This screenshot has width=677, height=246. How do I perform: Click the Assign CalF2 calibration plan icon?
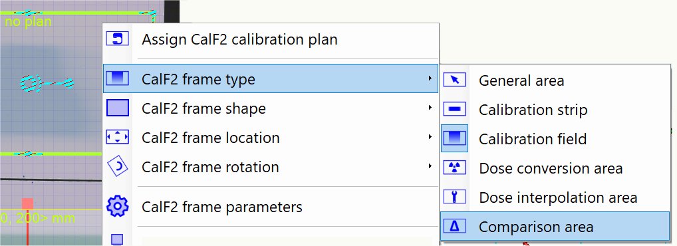tap(118, 39)
